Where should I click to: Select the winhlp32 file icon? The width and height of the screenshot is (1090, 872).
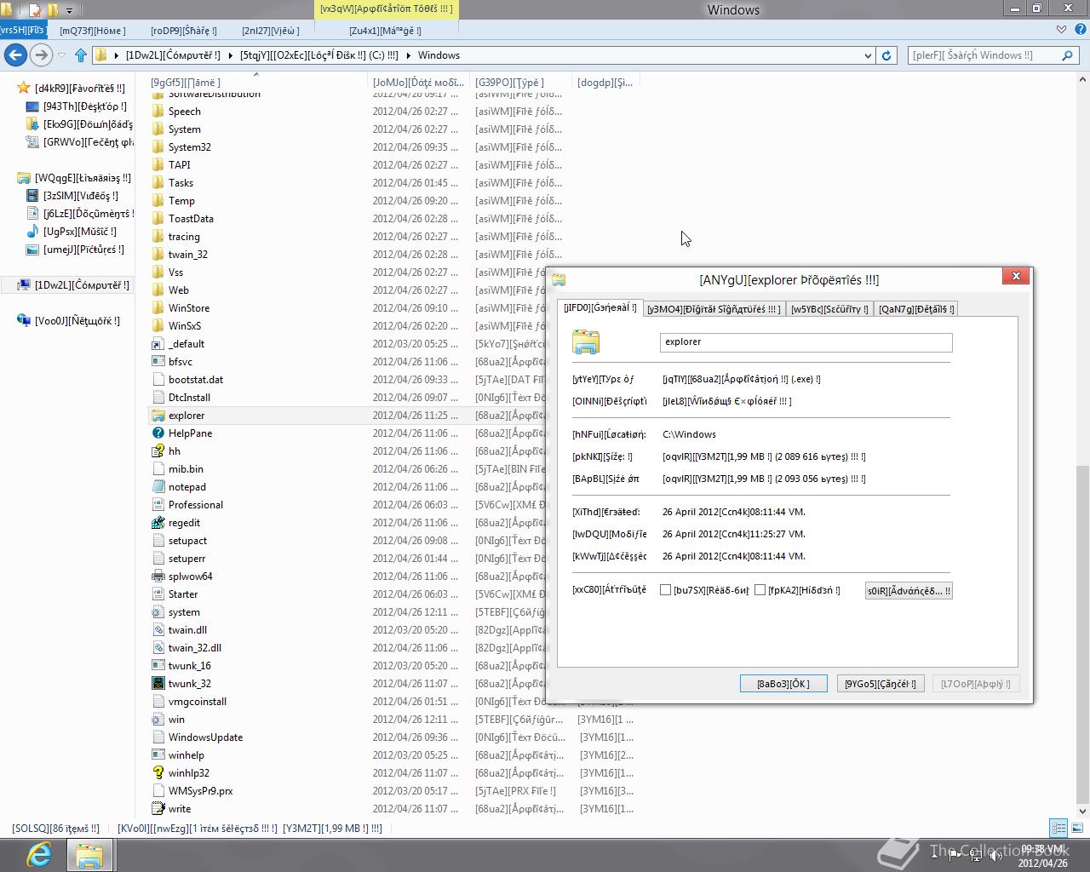point(158,773)
